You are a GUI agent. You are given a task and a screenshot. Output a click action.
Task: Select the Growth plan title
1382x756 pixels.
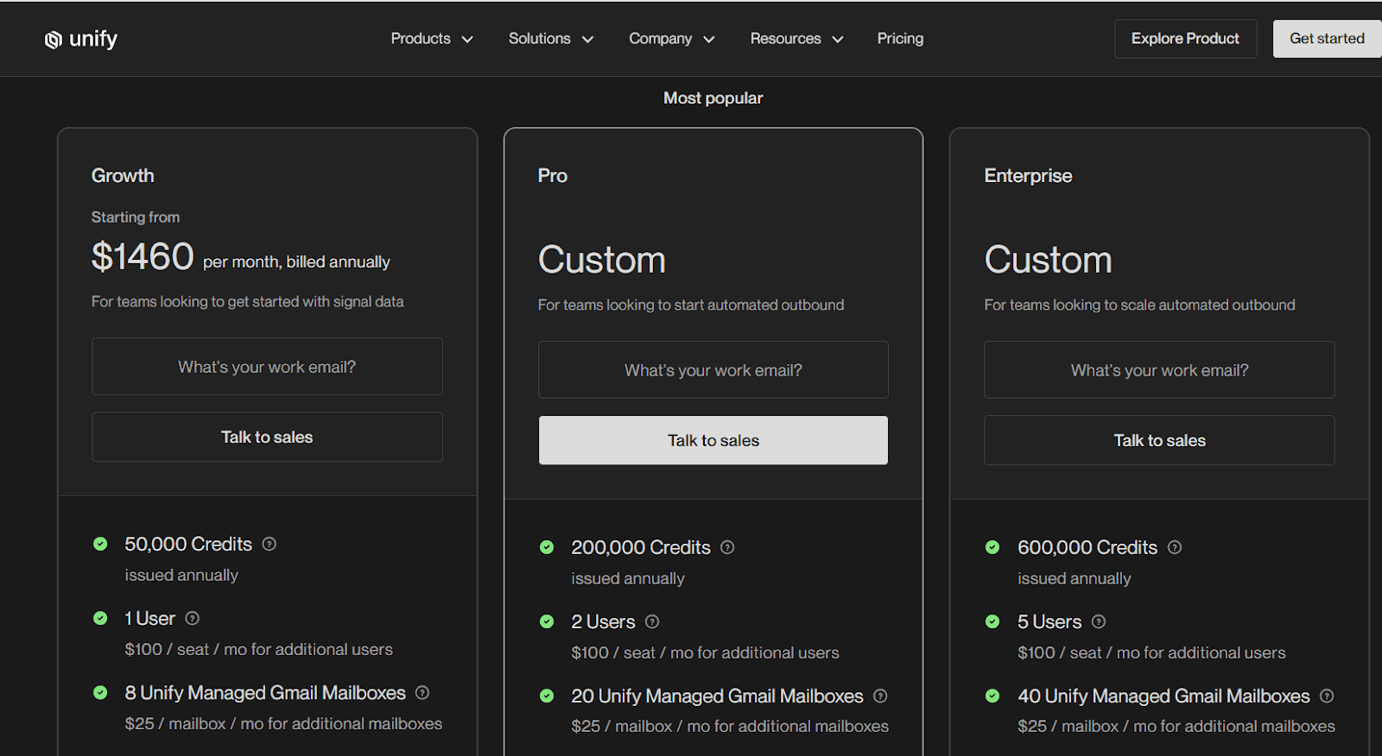[x=123, y=175]
